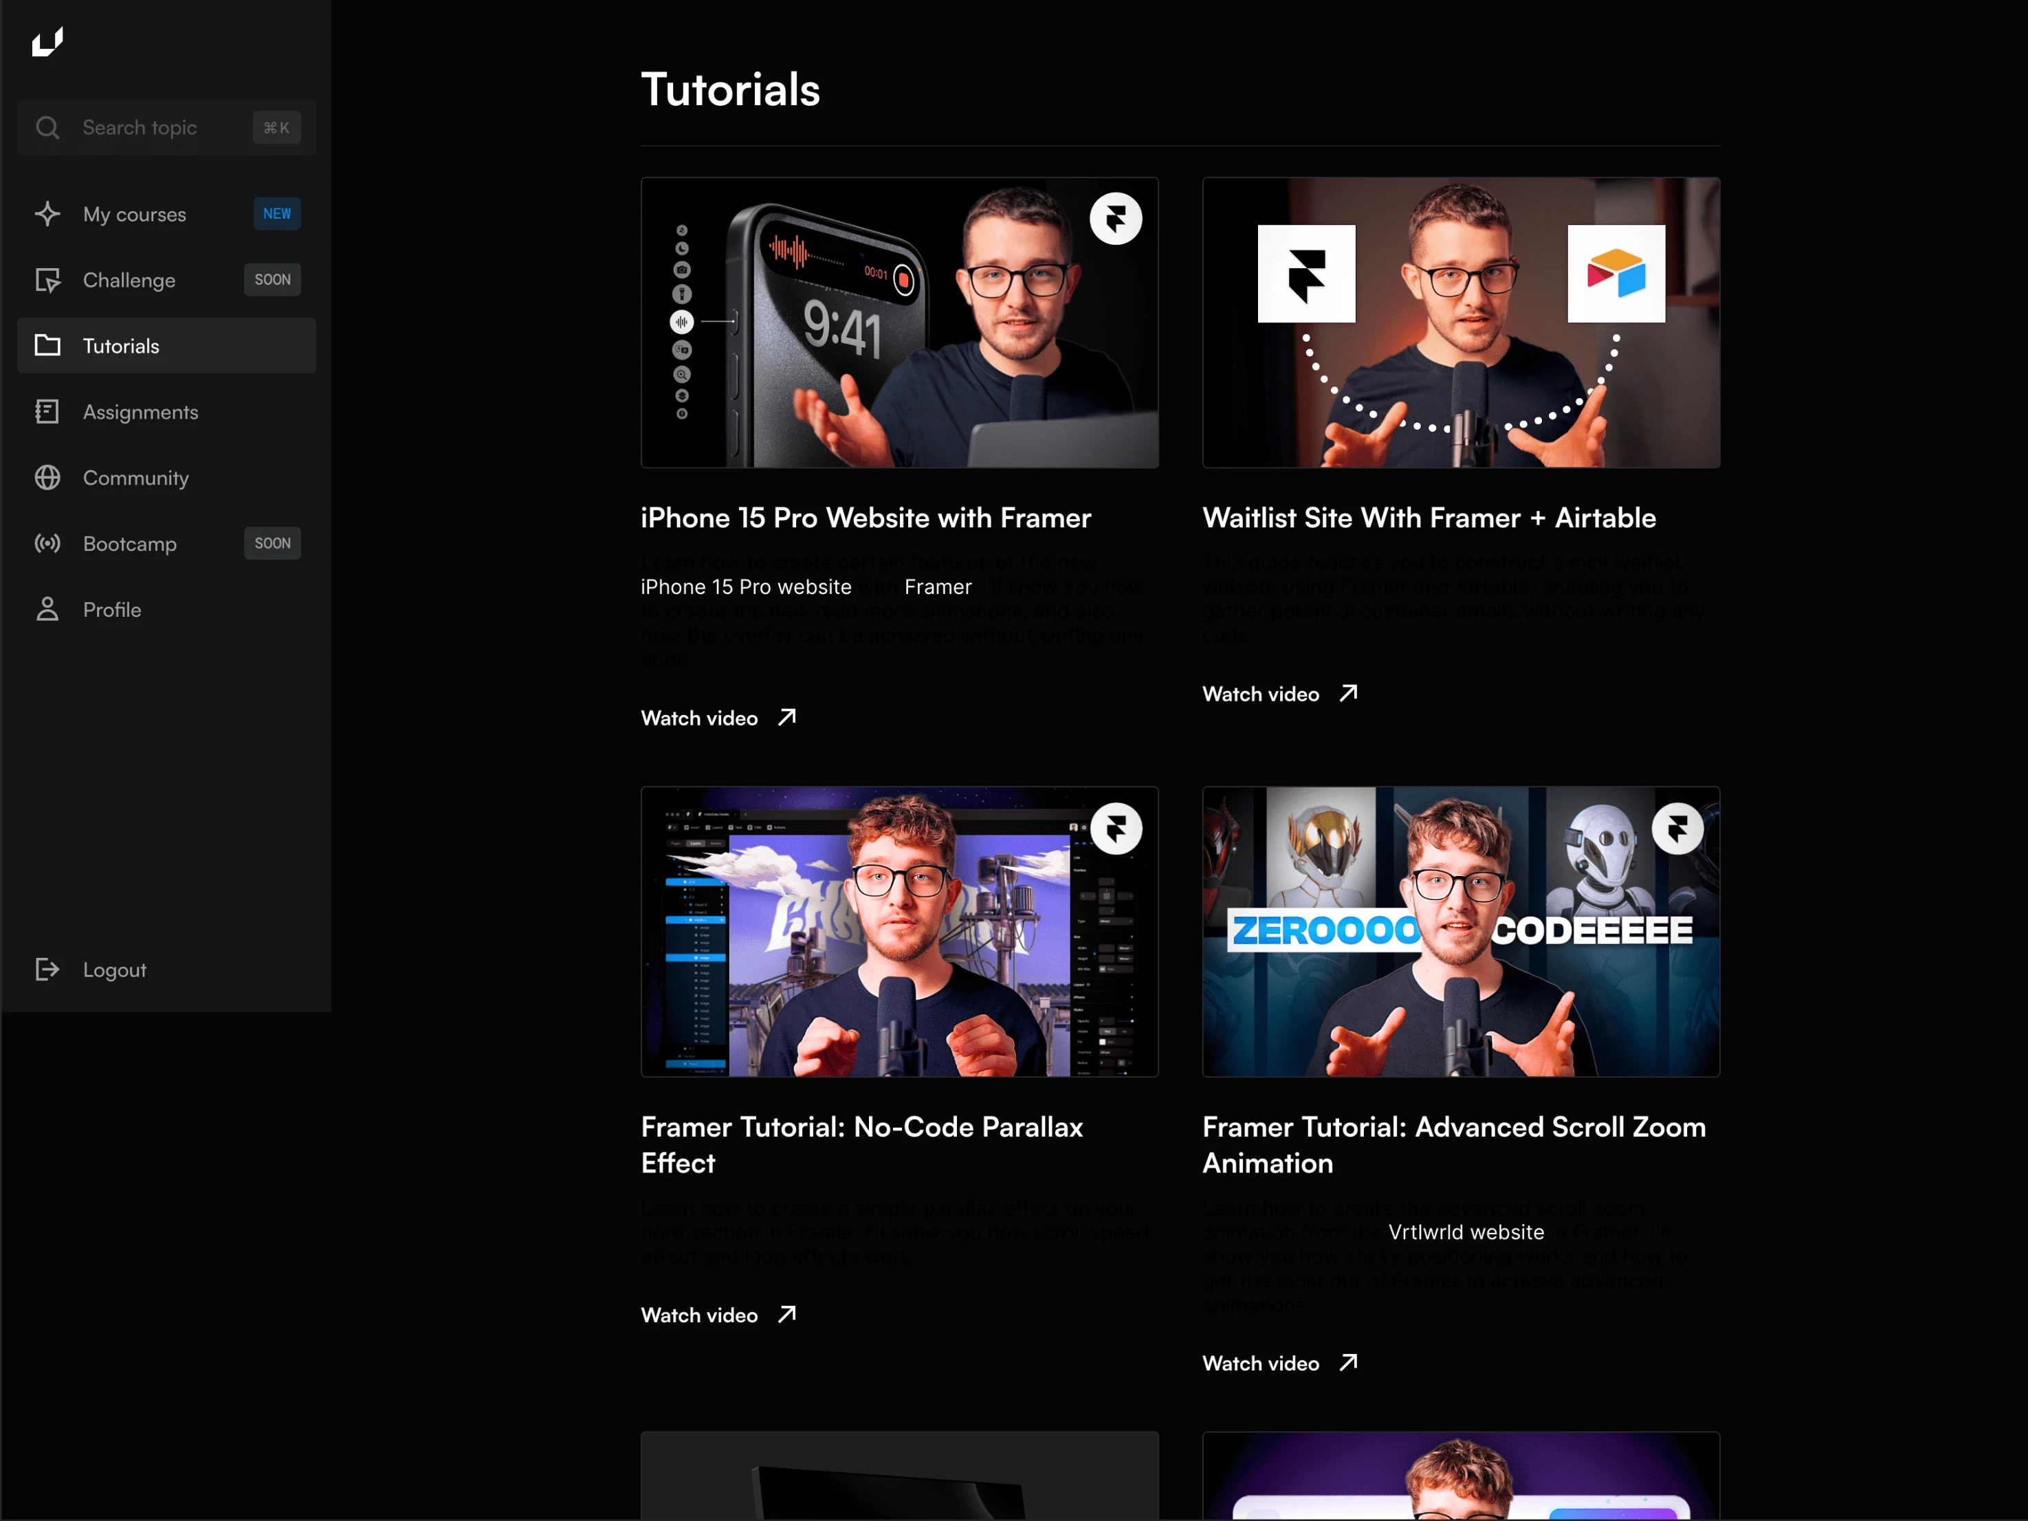Open Profile in the sidebar
Viewport: 2028px width, 1521px height.
pos(166,610)
